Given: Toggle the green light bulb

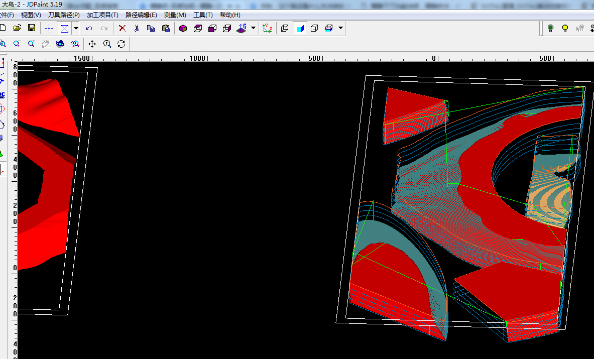Looking at the screenshot, I should tap(550, 29).
